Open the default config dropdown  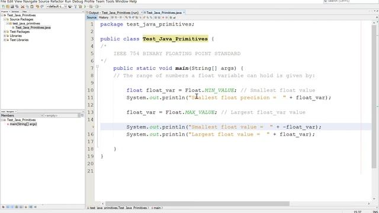(x=57, y=7)
